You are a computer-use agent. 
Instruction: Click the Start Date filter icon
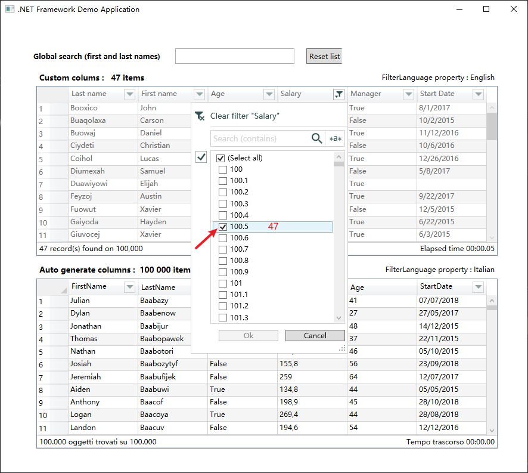coord(478,94)
